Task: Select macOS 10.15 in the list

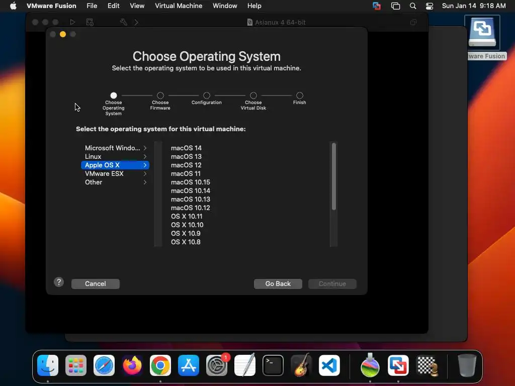Action: 191,182
